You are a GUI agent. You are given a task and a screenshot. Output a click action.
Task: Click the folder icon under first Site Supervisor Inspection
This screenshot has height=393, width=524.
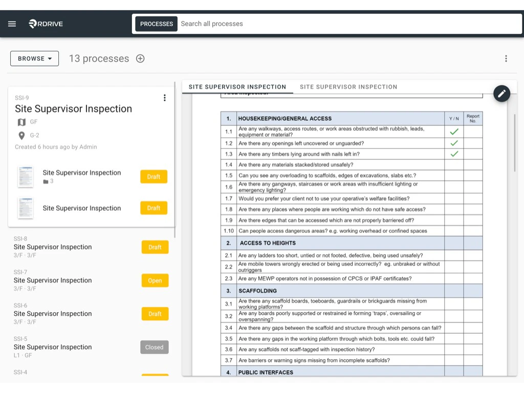[46, 182]
